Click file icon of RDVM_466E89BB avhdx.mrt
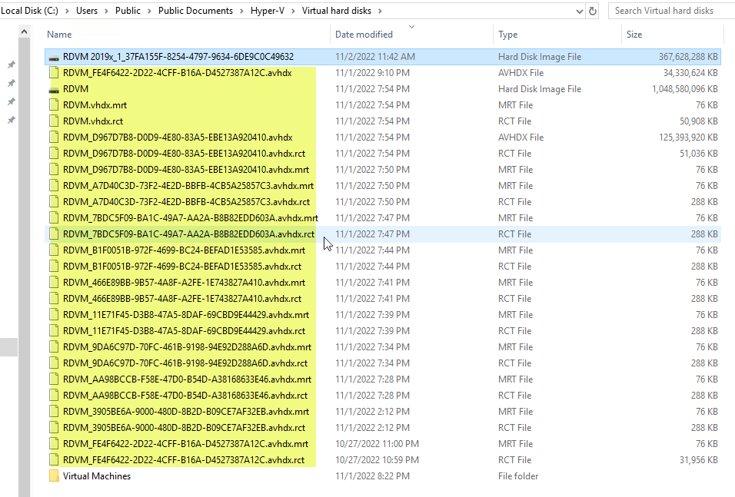 [54, 283]
